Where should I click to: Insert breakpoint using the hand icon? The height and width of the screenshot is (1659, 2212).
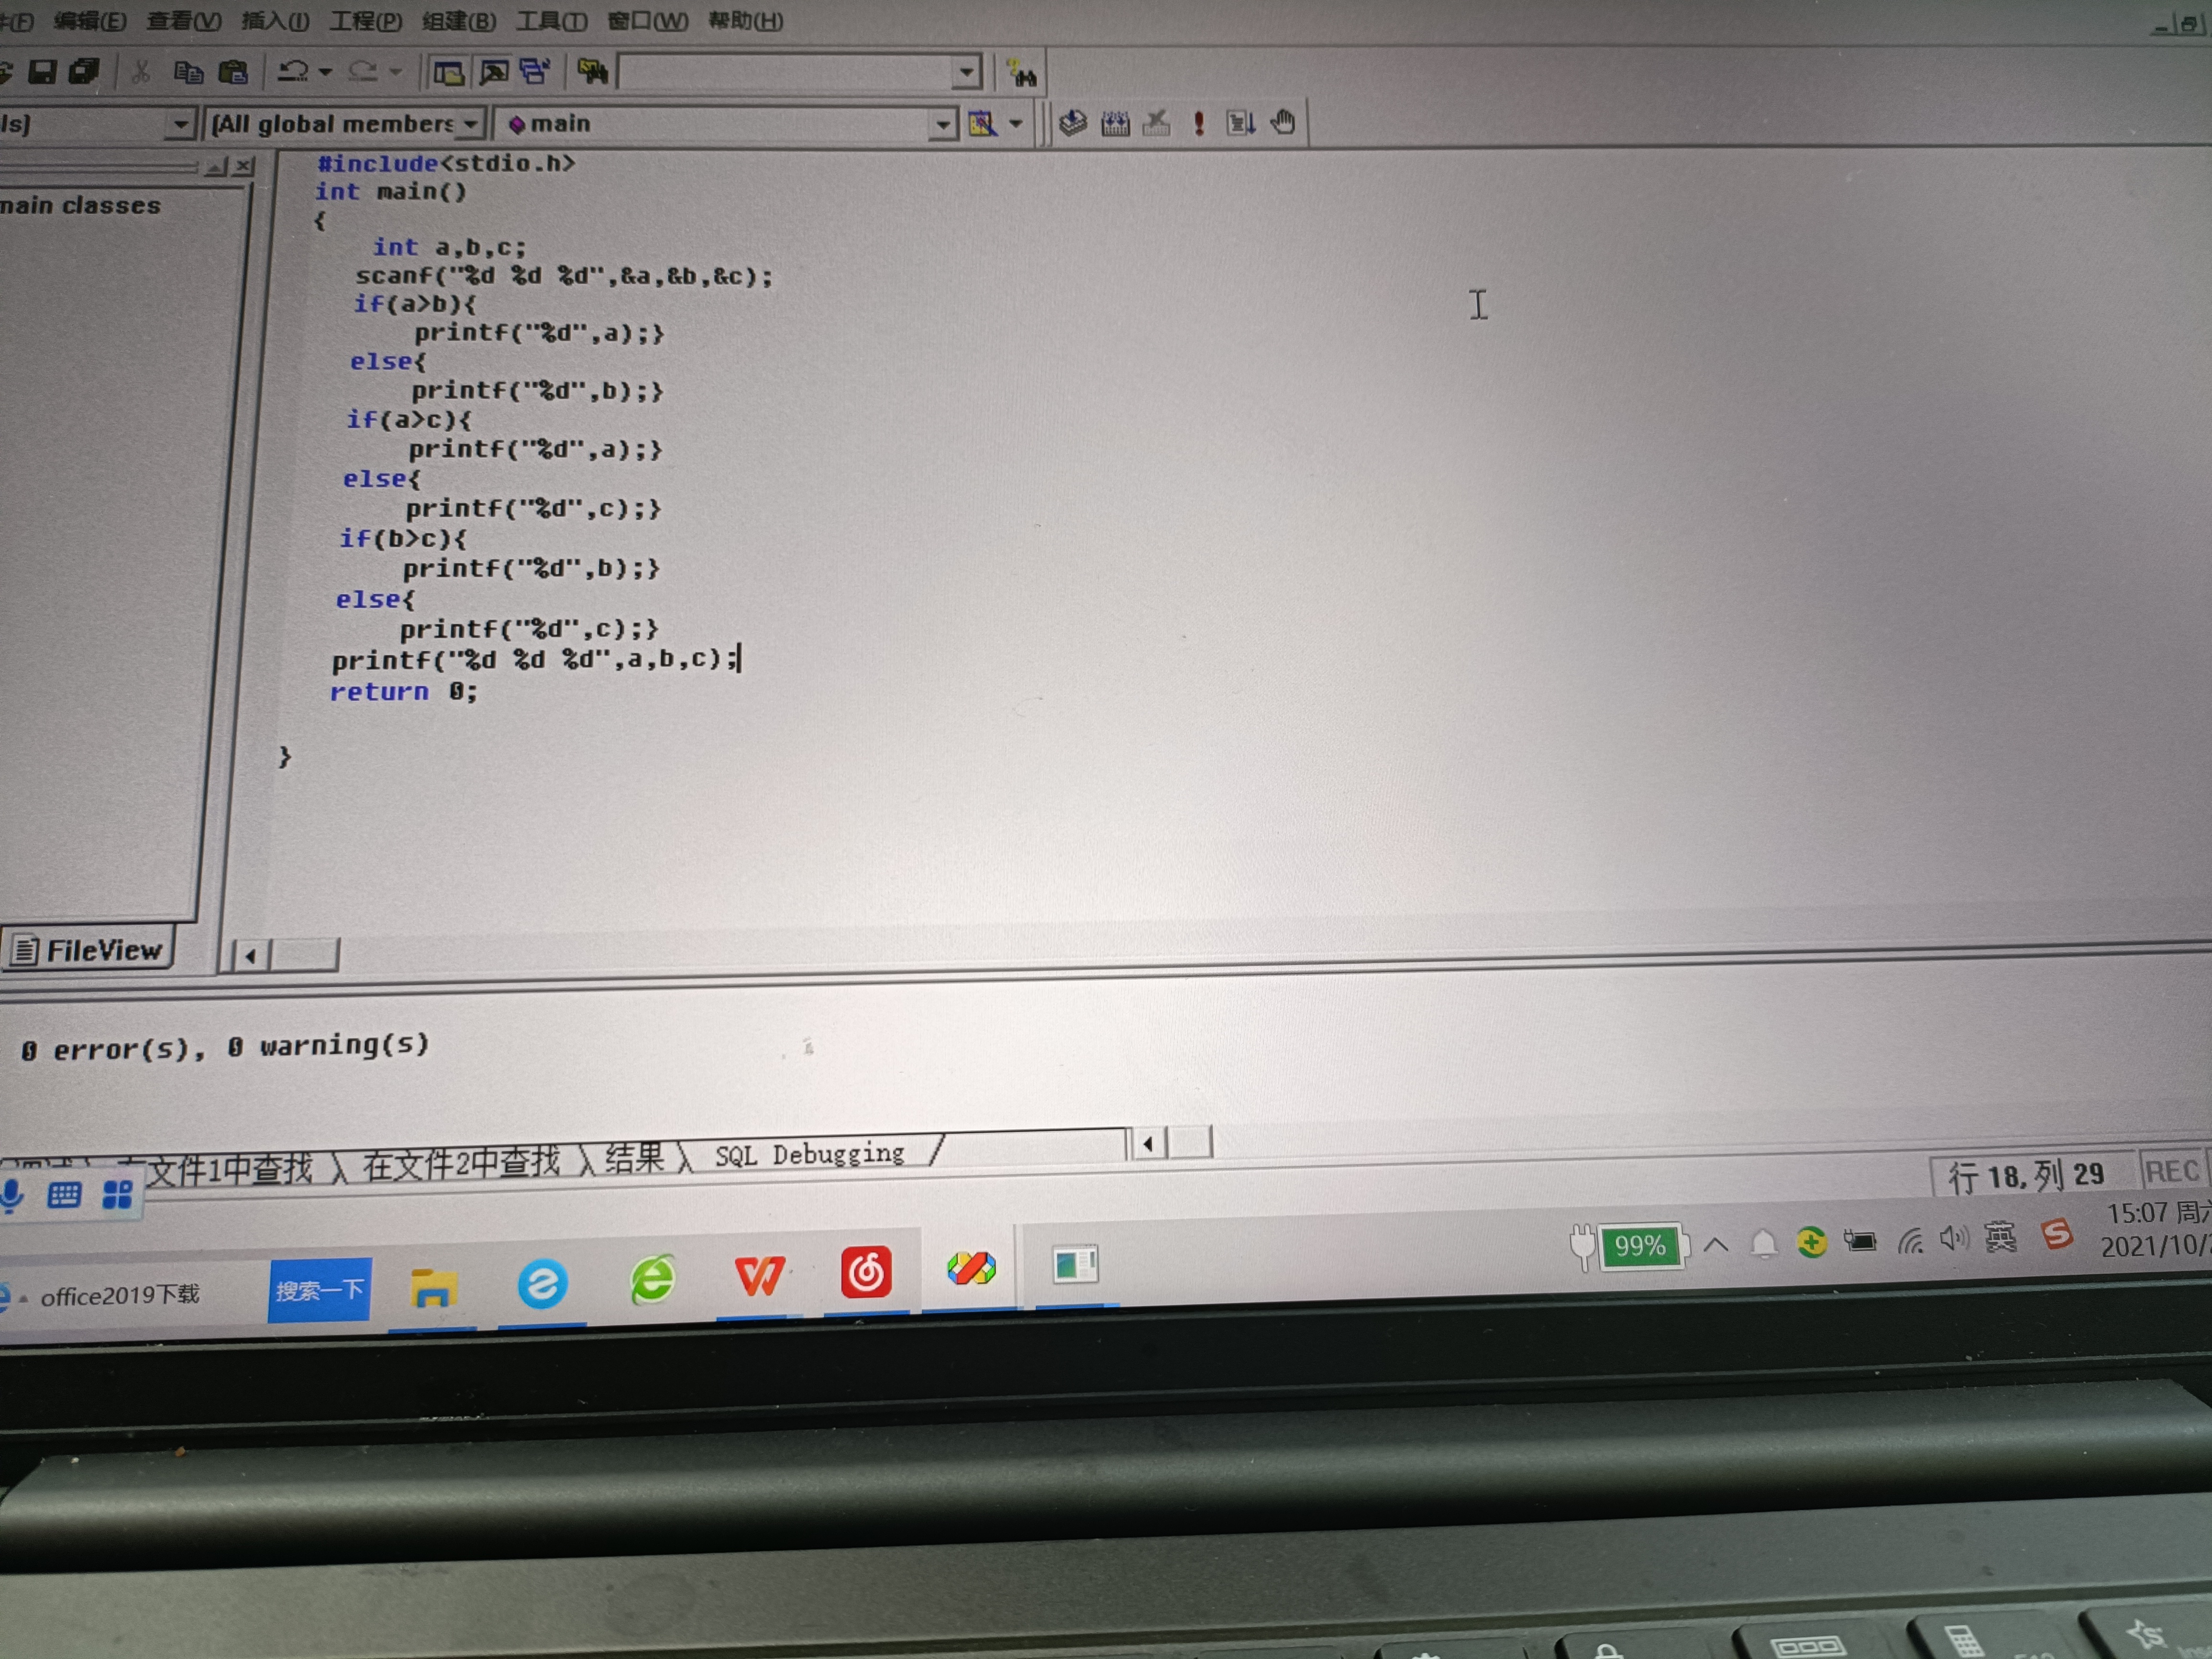tap(1282, 123)
